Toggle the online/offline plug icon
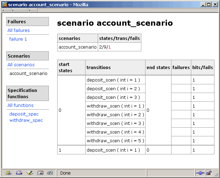 coord(200,173)
